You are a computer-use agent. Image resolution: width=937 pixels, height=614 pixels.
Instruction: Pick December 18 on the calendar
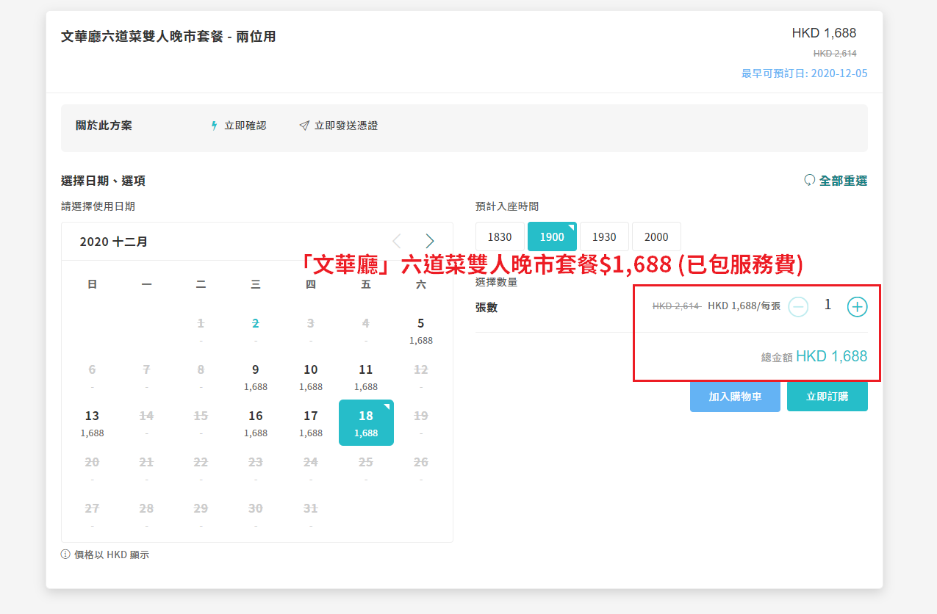[366, 423]
